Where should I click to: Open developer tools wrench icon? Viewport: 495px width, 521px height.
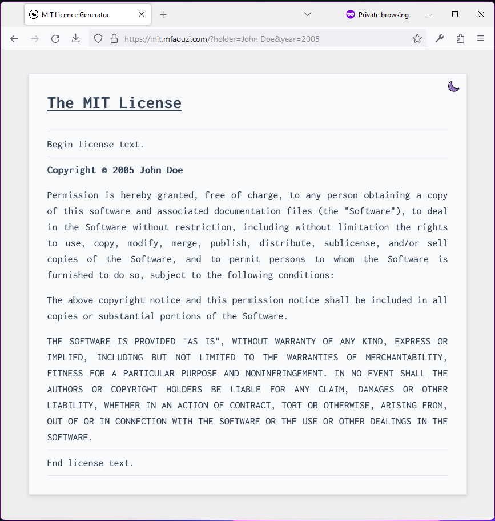[x=440, y=39]
